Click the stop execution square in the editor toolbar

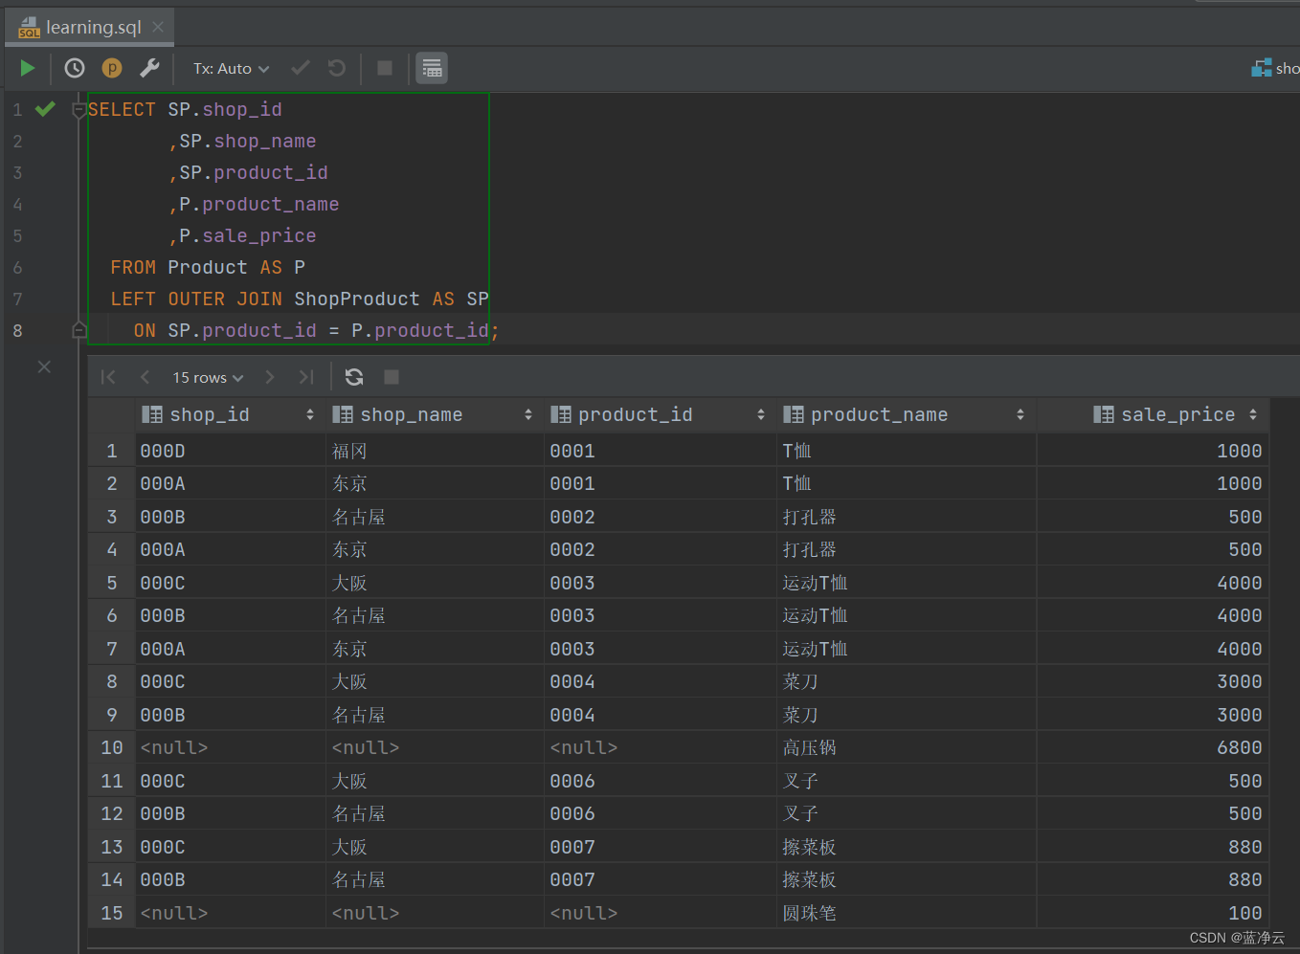[x=385, y=68]
